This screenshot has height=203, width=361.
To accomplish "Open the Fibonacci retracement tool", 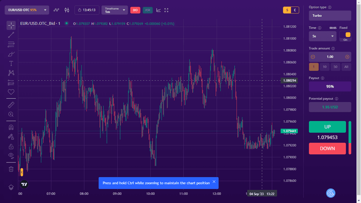I will [x=11, y=44].
